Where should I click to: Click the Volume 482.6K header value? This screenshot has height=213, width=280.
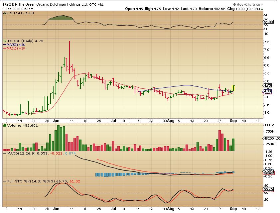pyautogui.click(x=212, y=9)
